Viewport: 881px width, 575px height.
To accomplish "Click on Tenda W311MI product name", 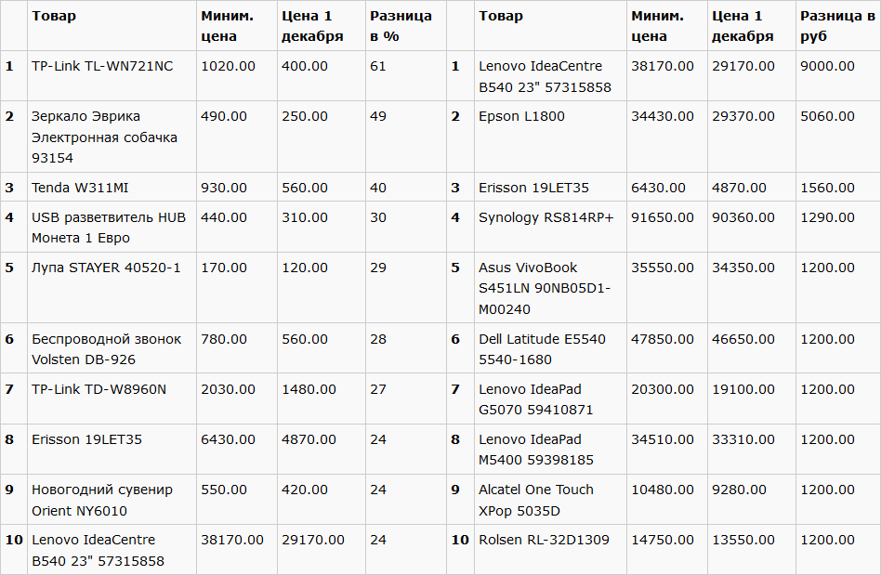I will pos(80,188).
